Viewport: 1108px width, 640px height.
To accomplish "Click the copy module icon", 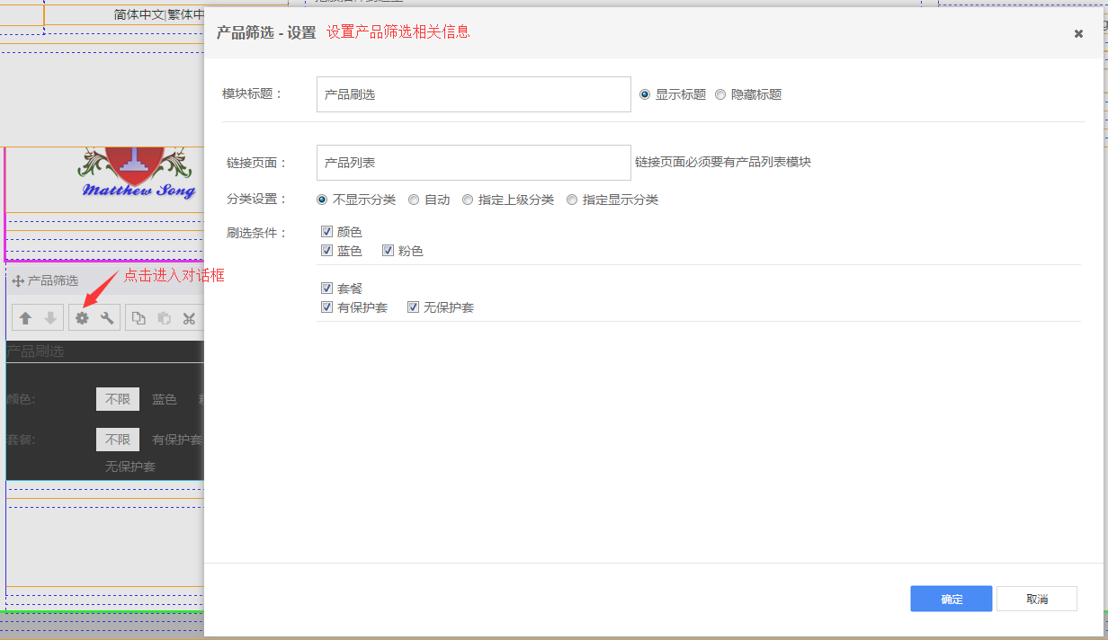I will tap(138, 318).
